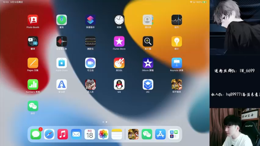Open Photos in the dock
The image size is (260, 146).
tap(103, 134)
